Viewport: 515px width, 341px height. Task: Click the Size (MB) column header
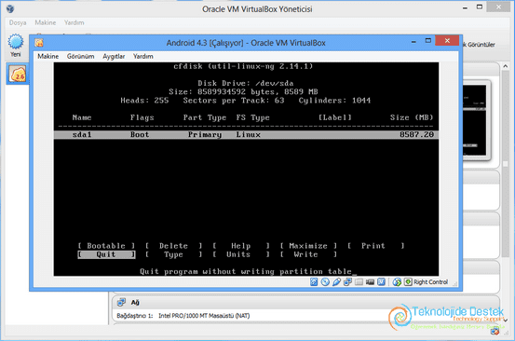coord(412,117)
